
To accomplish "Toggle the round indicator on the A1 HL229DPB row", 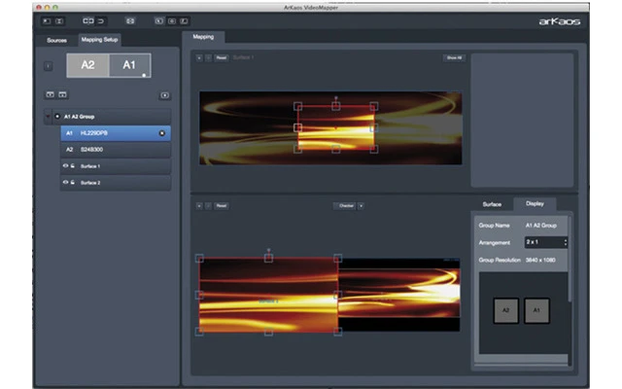I will 162,133.
